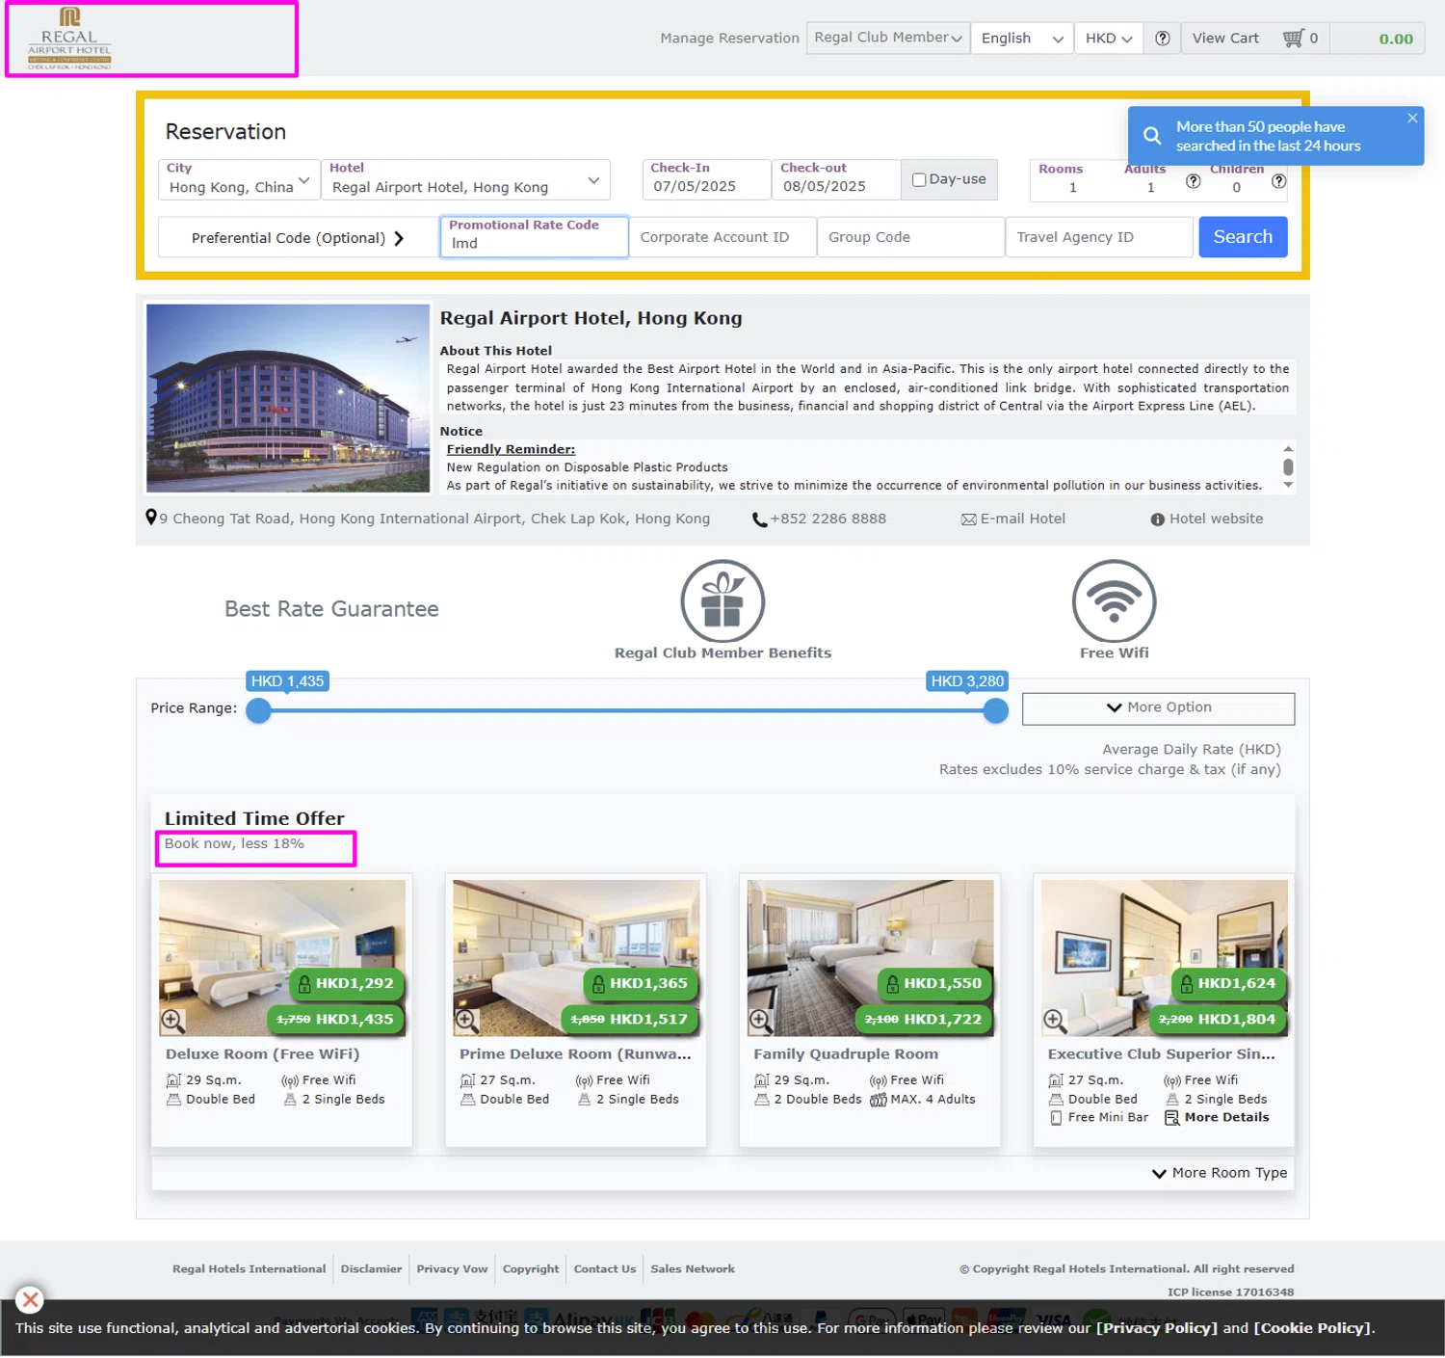
Task: Click the Regal Airport Hotel logo
Action: (69, 38)
